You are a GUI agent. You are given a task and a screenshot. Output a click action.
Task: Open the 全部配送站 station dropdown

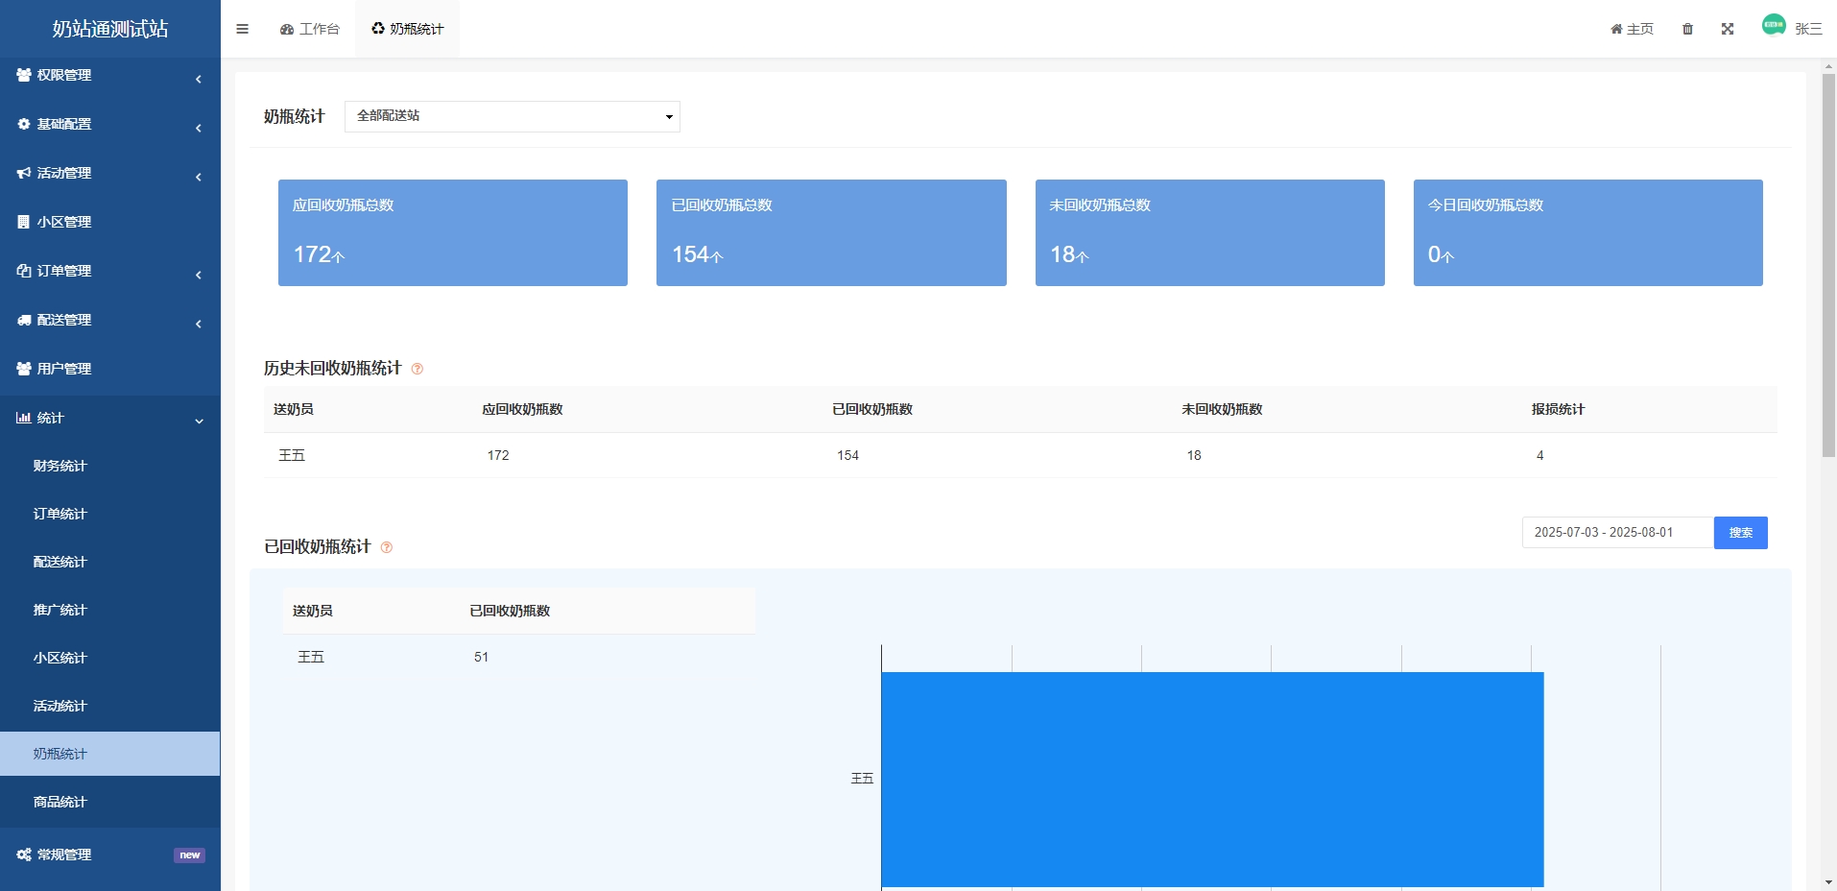[x=512, y=116]
